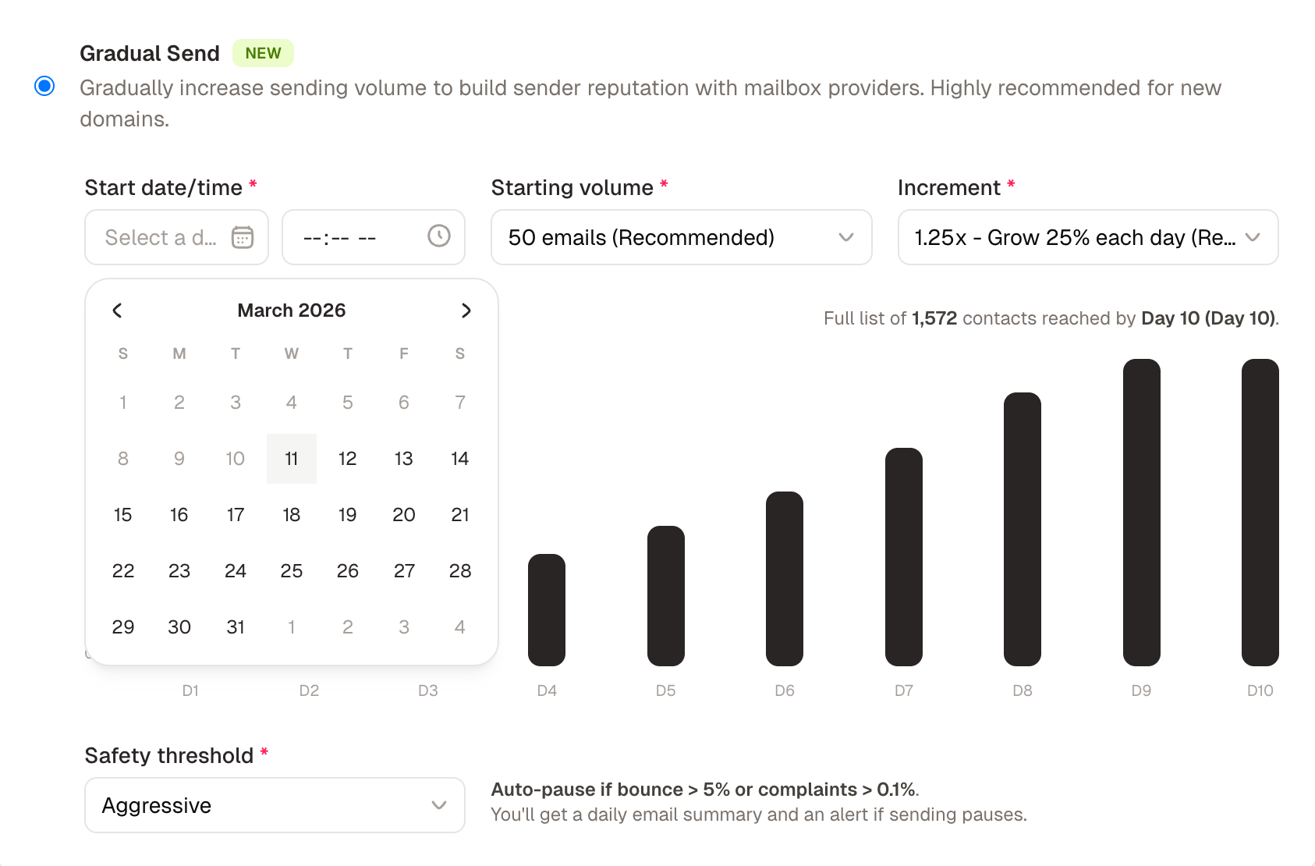The width and height of the screenshot is (1315, 866).
Task: Select March 31 in the calendar
Action: click(235, 626)
